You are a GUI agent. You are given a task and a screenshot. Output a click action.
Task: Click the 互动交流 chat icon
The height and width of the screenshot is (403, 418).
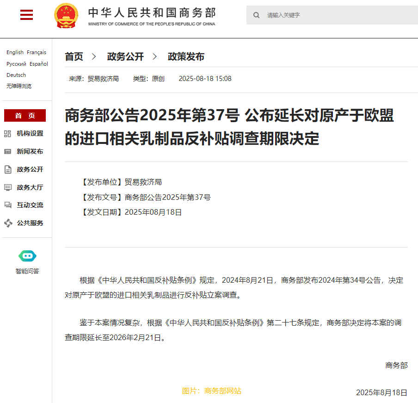pos(8,205)
